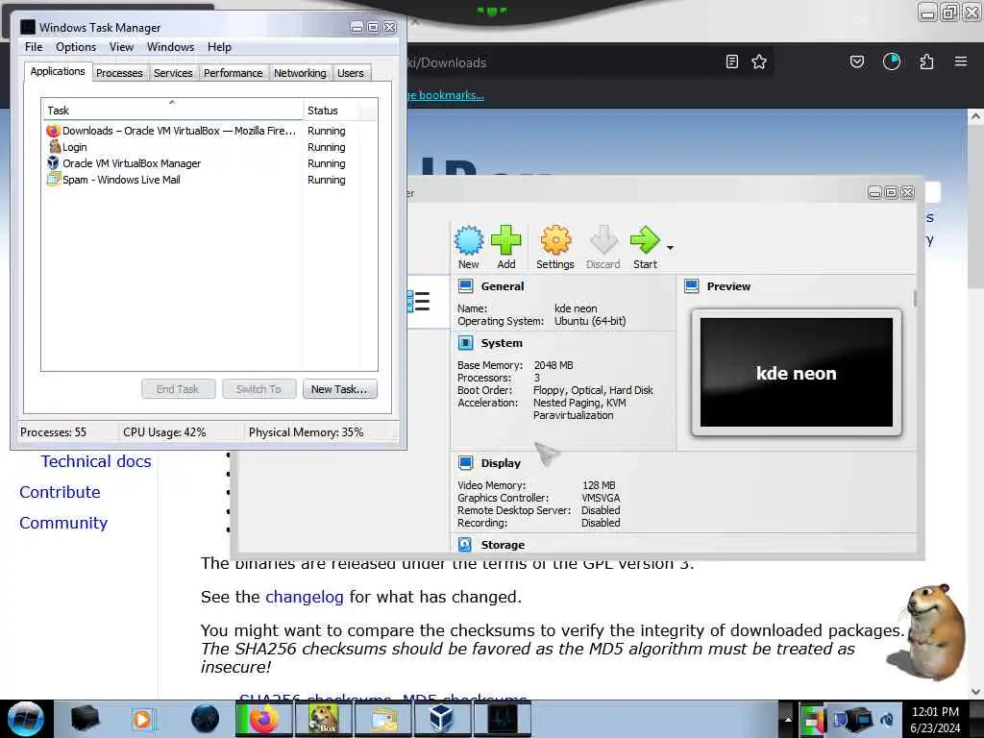
Task: Select the Downloads Mozilla Firefox task row
Action: click(209, 131)
